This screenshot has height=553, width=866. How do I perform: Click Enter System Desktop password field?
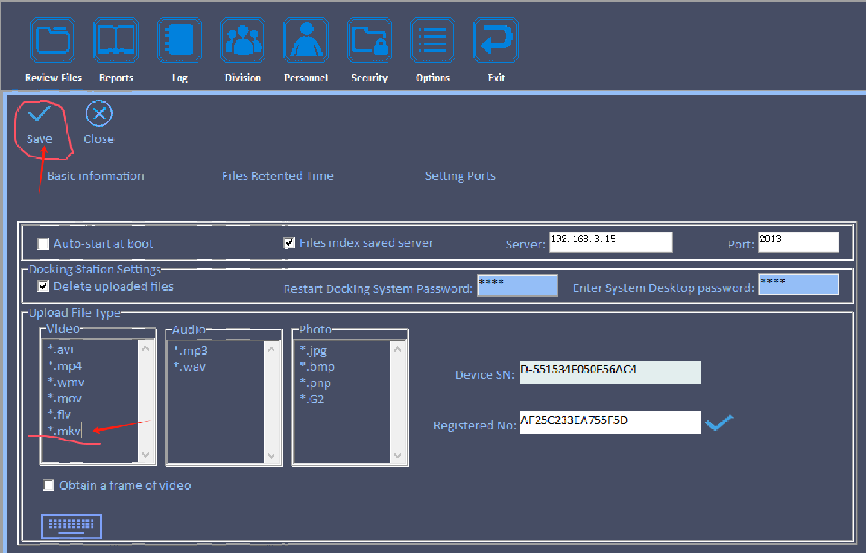click(798, 285)
